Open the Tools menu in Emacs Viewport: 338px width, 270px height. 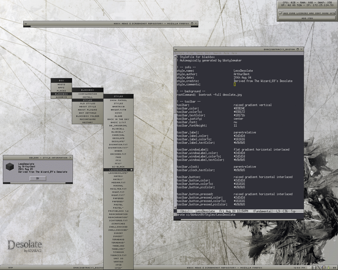click(x=199, y=53)
